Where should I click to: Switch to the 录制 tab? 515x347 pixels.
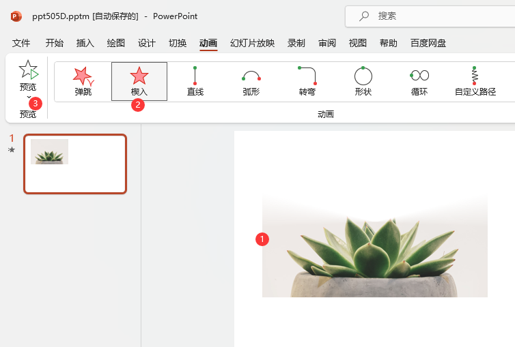296,43
